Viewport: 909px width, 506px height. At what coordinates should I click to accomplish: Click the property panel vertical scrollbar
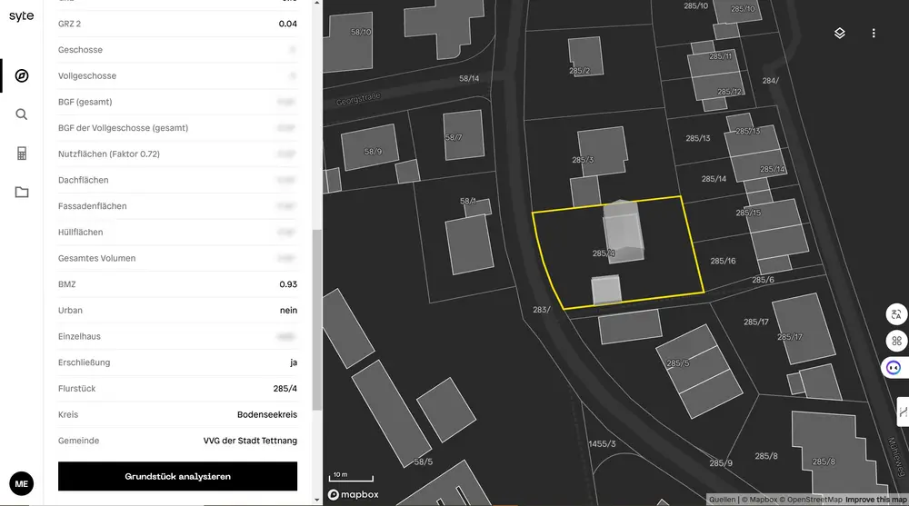316,318
